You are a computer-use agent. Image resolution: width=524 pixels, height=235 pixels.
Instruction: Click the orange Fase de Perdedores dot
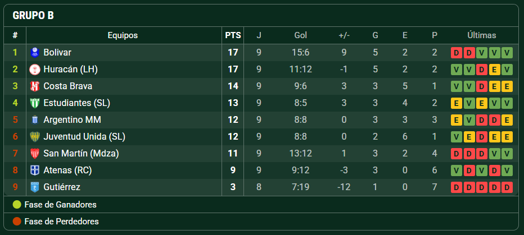click(x=17, y=222)
